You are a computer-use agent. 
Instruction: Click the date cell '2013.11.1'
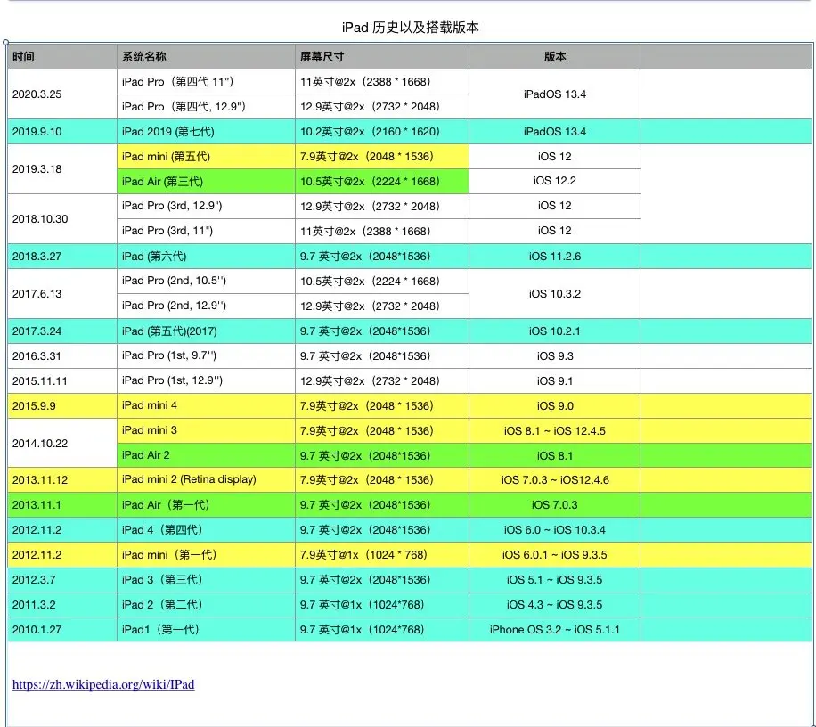coord(62,505)
